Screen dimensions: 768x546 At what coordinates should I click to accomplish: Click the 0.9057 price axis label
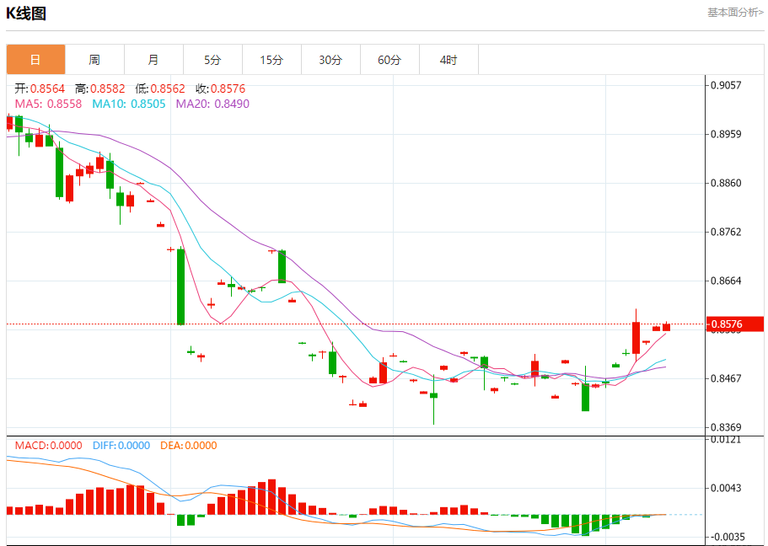(726, 85)
